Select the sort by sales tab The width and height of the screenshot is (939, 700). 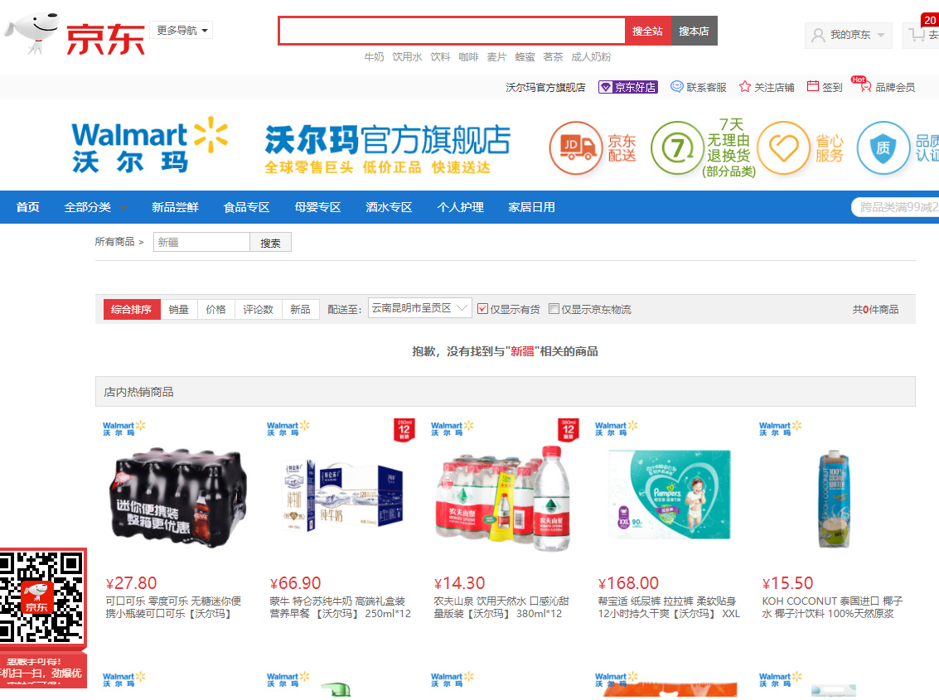(178, 310)
